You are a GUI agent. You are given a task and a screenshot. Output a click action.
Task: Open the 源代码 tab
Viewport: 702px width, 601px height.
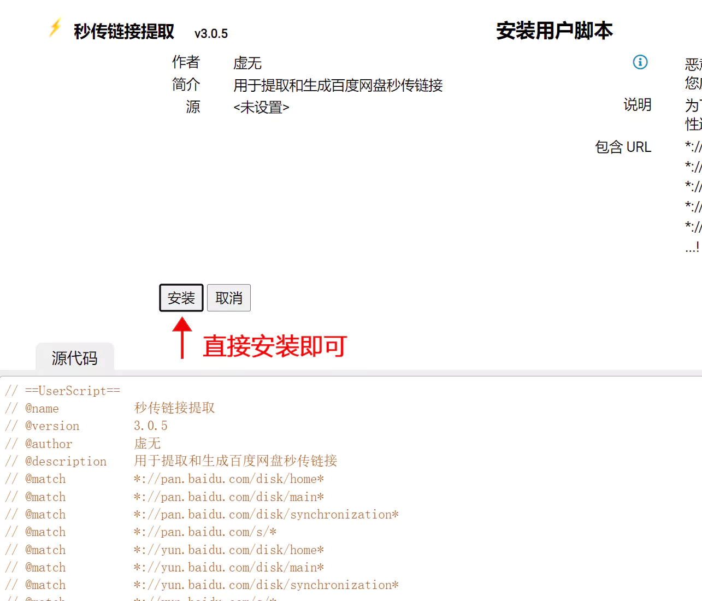pyautogui.click(x=75, y=358)
